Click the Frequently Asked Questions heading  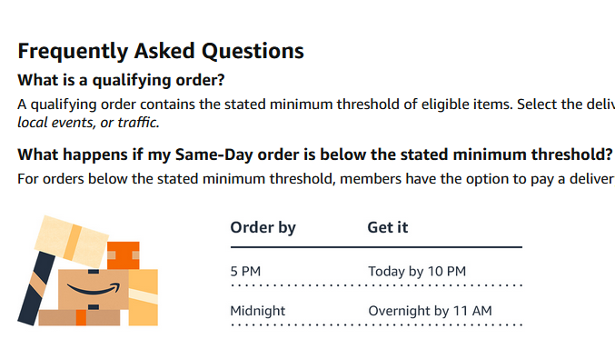(161, 52)
